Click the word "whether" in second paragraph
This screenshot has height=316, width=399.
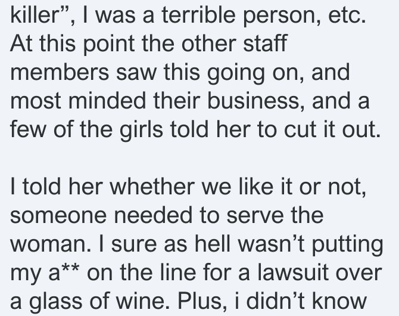point(152,187)
